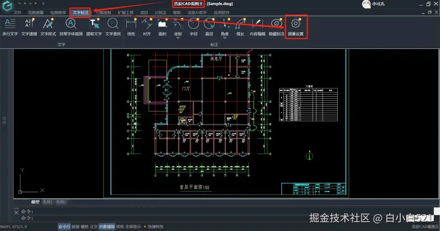Switch to the 文字标注 ribbon tab
This screenshot has width=440, height=231.
coord(81,13)
